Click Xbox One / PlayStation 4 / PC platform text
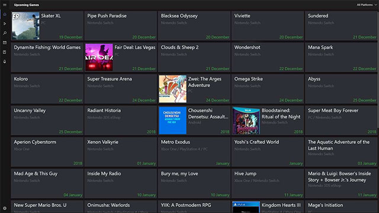 pos(184,149)
